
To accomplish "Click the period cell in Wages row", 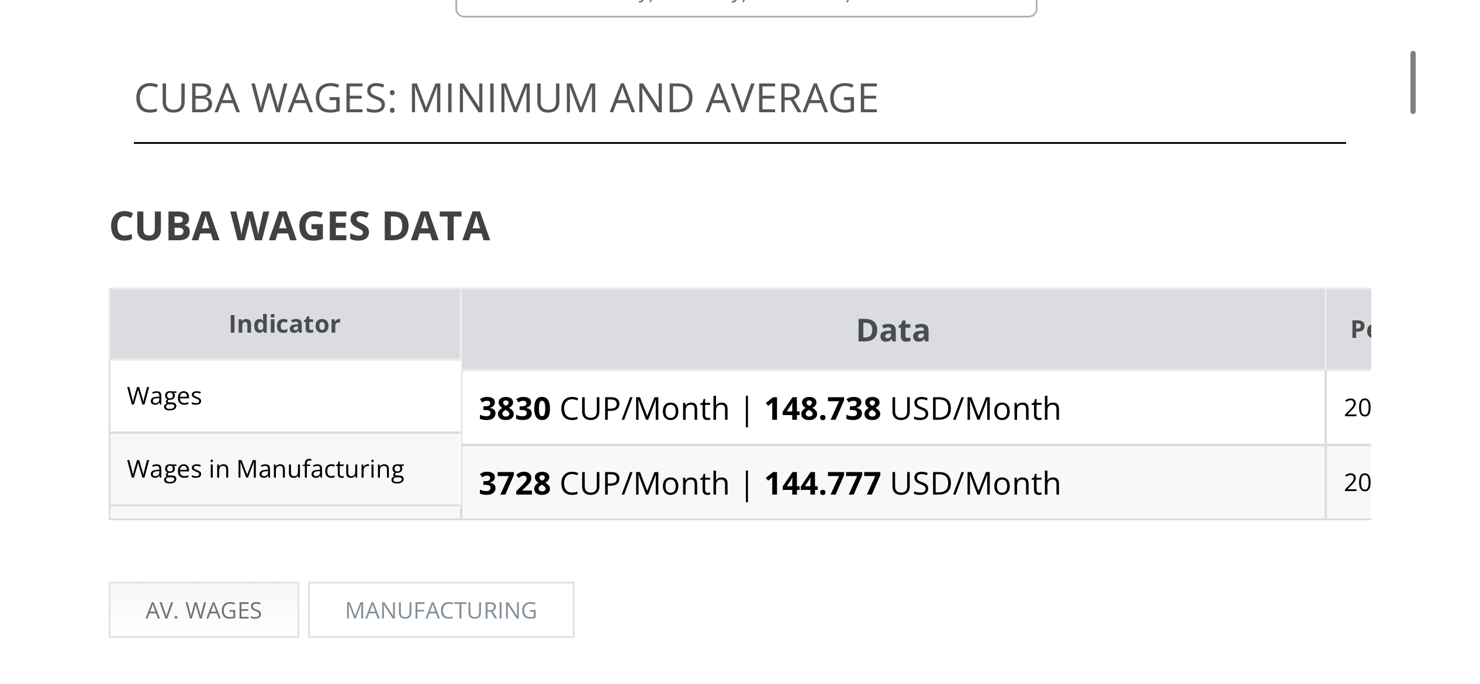I will (1349, 407).
